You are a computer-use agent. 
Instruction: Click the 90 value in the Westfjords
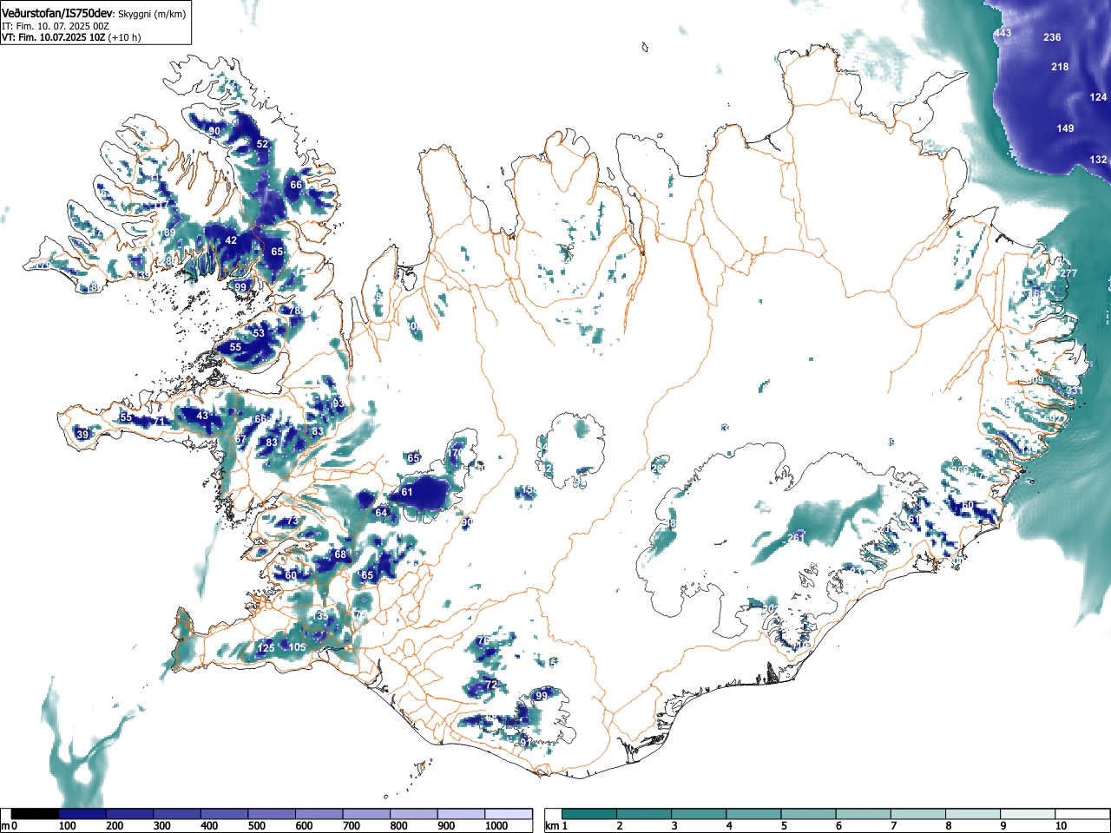point(214,131)
